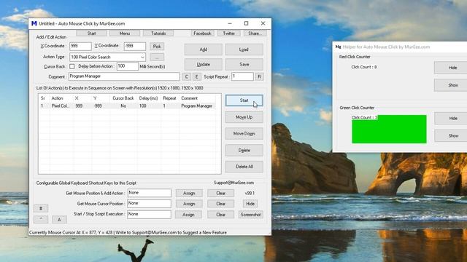Click the '...' button beside Action Type
This screenshot has height=262, width=467.
157,57
